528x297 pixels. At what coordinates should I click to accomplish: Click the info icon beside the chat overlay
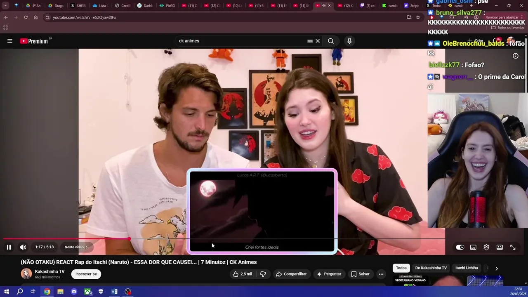516,56
